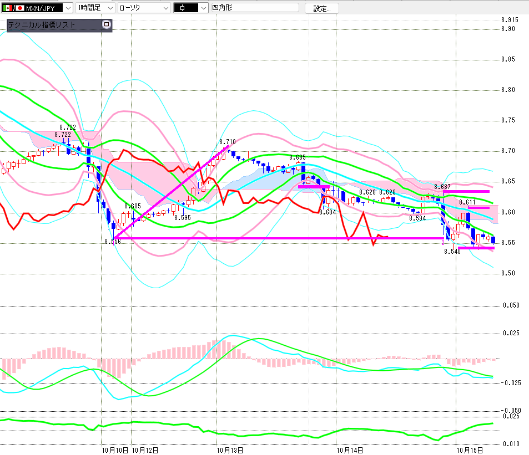Open the 1時間足 timeframe dropdown
The height and width of the screenshot is (455, 529).
[95, 8]
